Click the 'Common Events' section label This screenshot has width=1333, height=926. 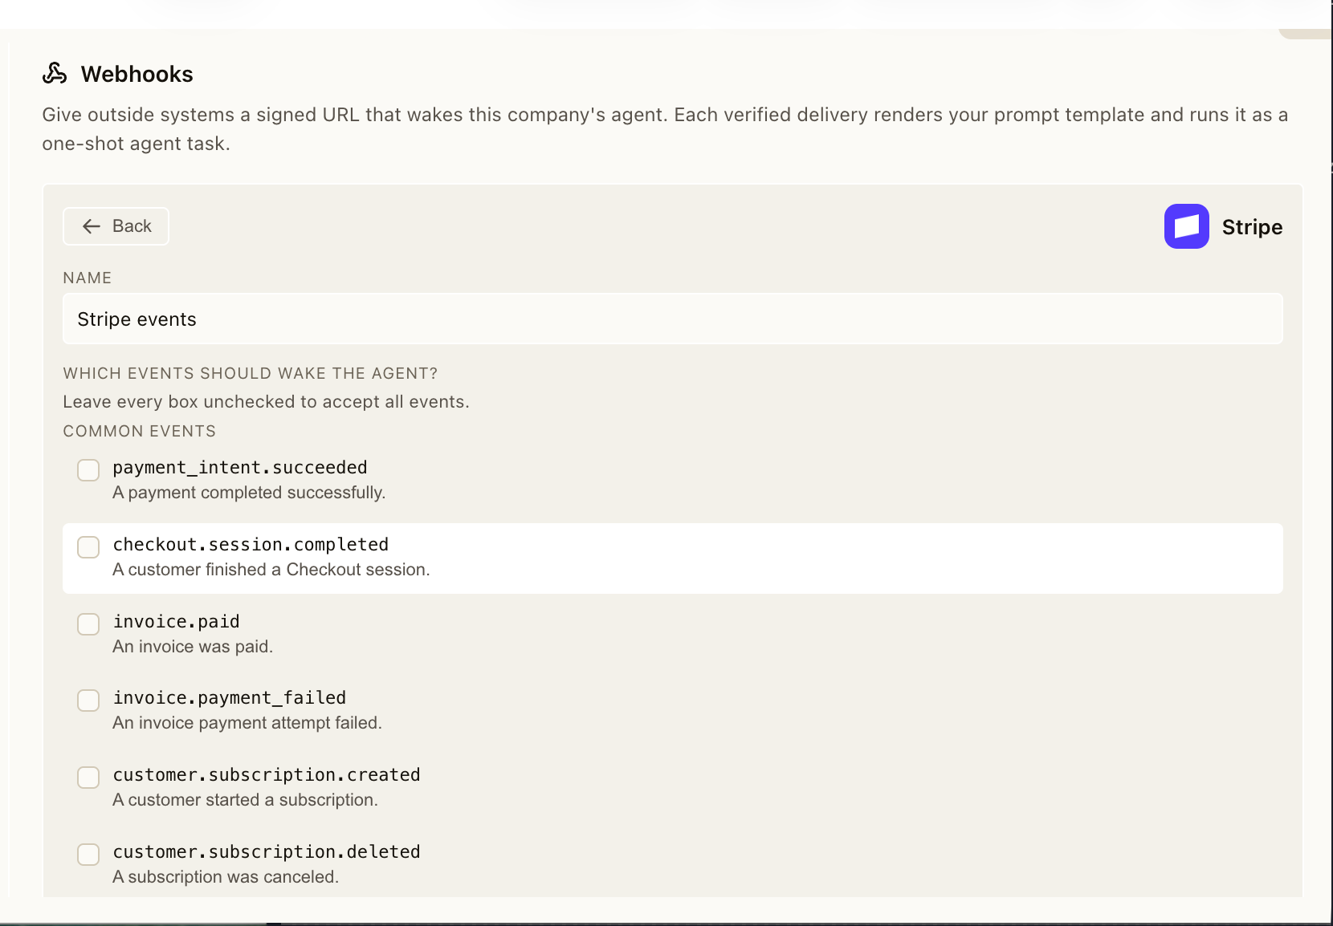pos(140,431)
